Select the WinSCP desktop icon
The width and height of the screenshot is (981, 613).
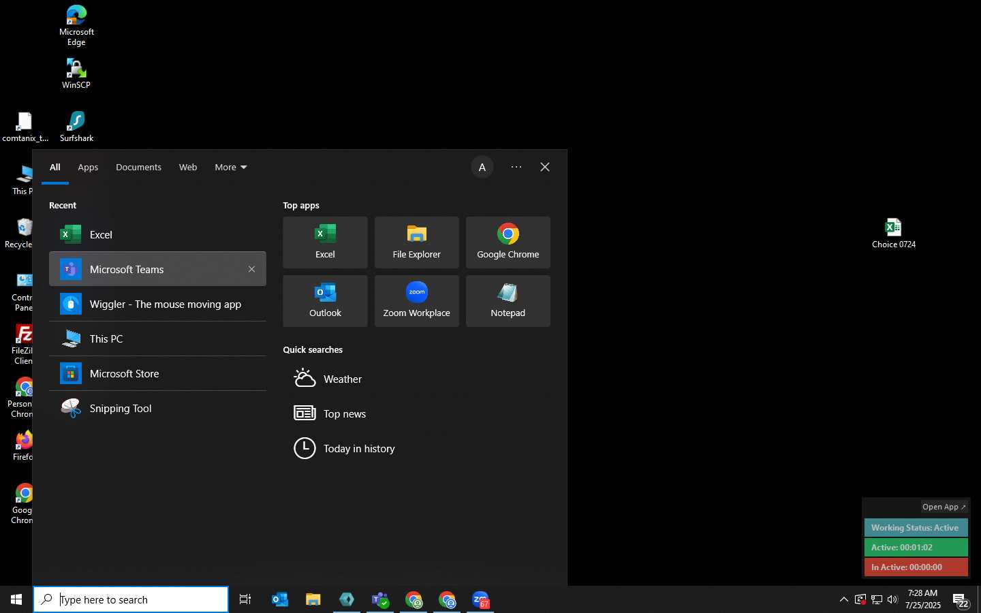pos(76,74)
